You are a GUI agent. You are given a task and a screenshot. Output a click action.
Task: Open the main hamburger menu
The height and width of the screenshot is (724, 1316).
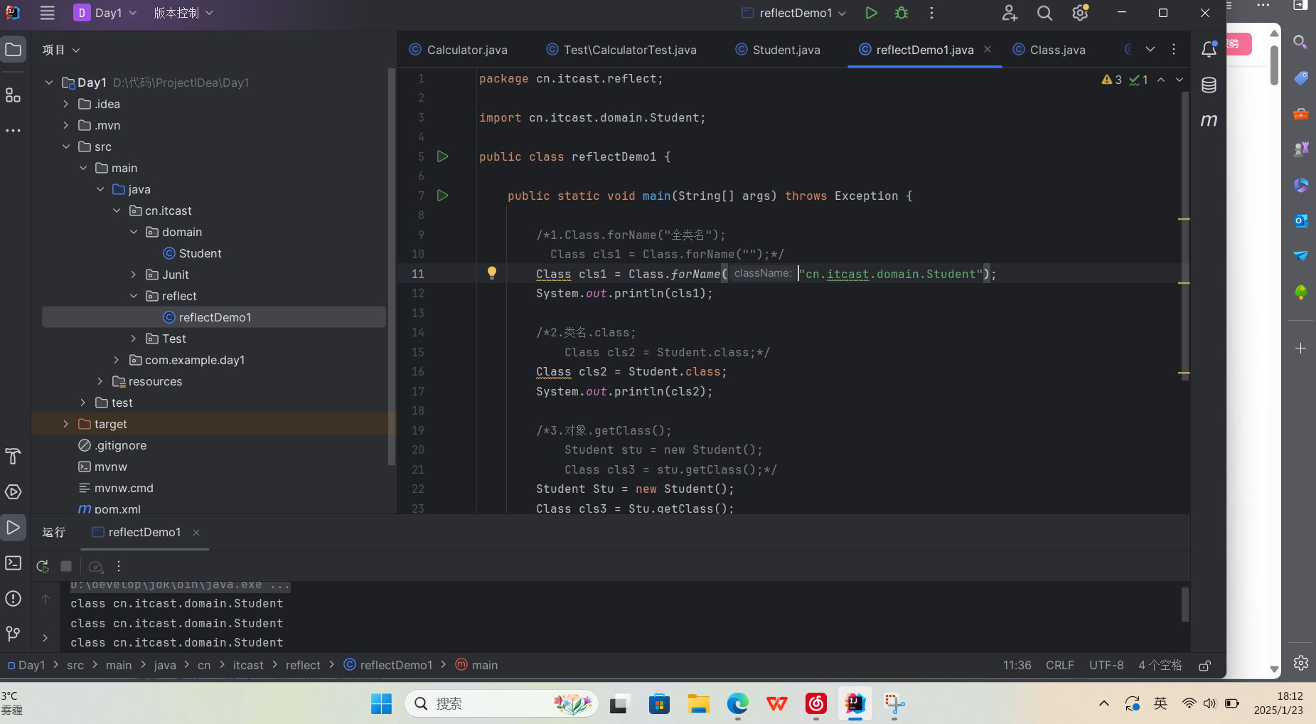click(48, 13)
